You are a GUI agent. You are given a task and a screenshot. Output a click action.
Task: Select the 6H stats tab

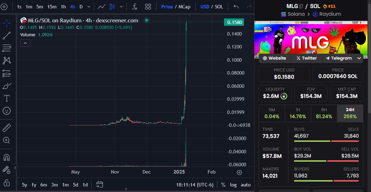click(x=324, y=113)
